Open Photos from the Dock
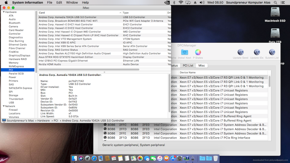The image size is (290, 163). coord(140,158)
